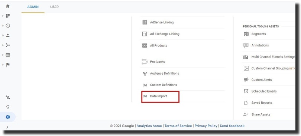Click the © 2021 Google text
Image resolution: width=301 pixels, height=136 pixels.
pyautogui.click(x=122, y=126)
